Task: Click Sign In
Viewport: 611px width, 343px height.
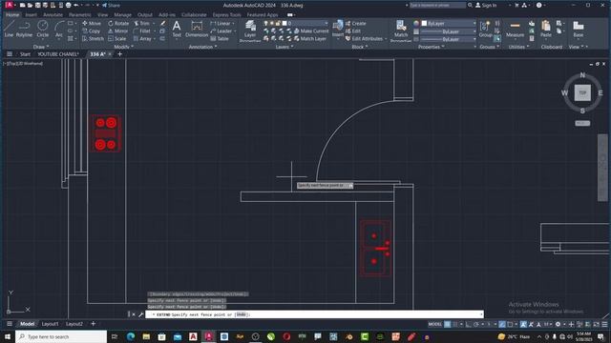Action: (486, 5)
